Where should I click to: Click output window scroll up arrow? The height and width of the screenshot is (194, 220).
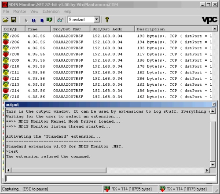213,111
